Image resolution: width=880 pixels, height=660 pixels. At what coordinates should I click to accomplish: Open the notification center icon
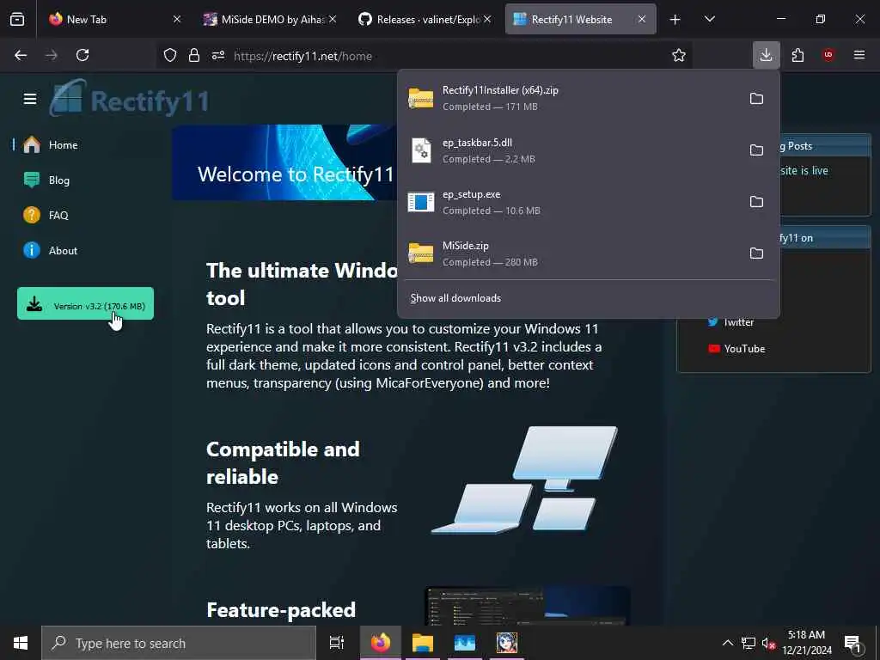click(x=852, y=643)
